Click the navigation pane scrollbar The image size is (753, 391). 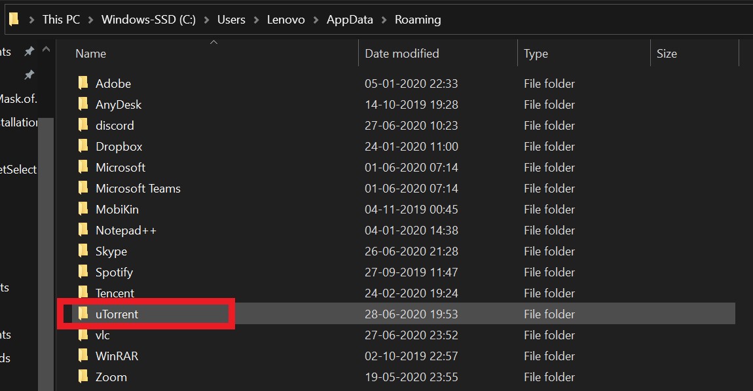pos(46,253)
